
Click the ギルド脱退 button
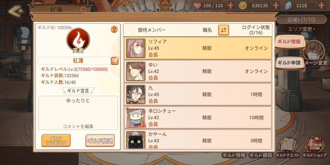pos(100,141)
